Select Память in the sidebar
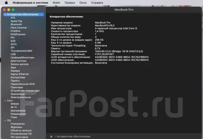 coord(15,81)
